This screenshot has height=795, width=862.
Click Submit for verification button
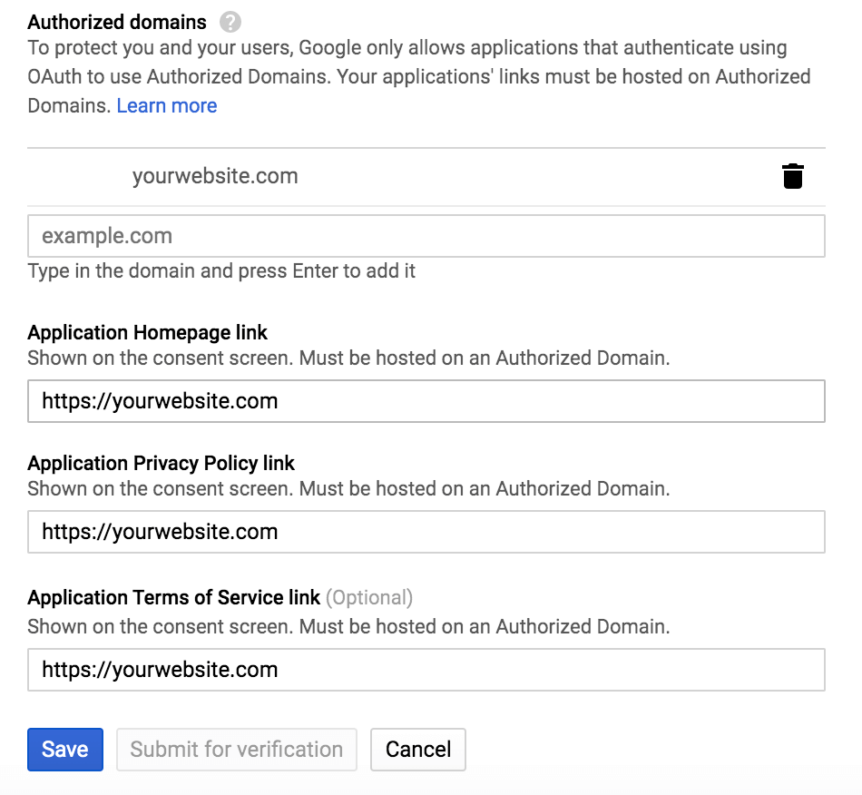[x=237, y=750]
